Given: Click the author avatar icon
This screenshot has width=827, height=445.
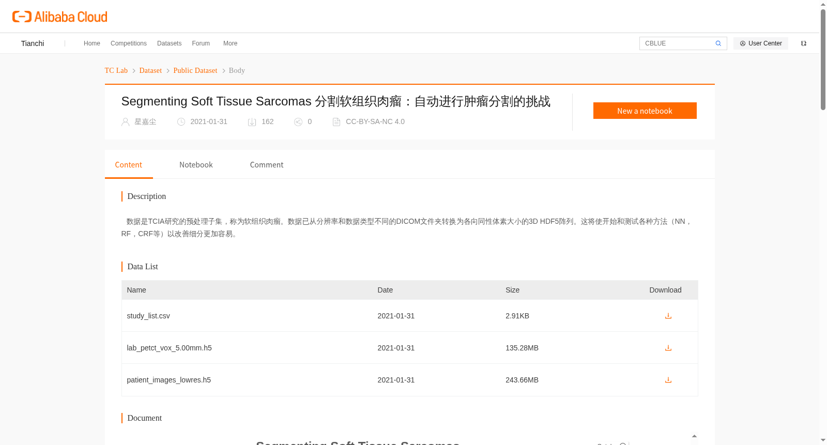Looking at the screenshot, I should pos(125,122).
